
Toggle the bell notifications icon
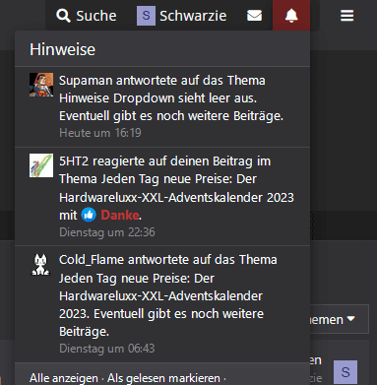tap(291, 16)
